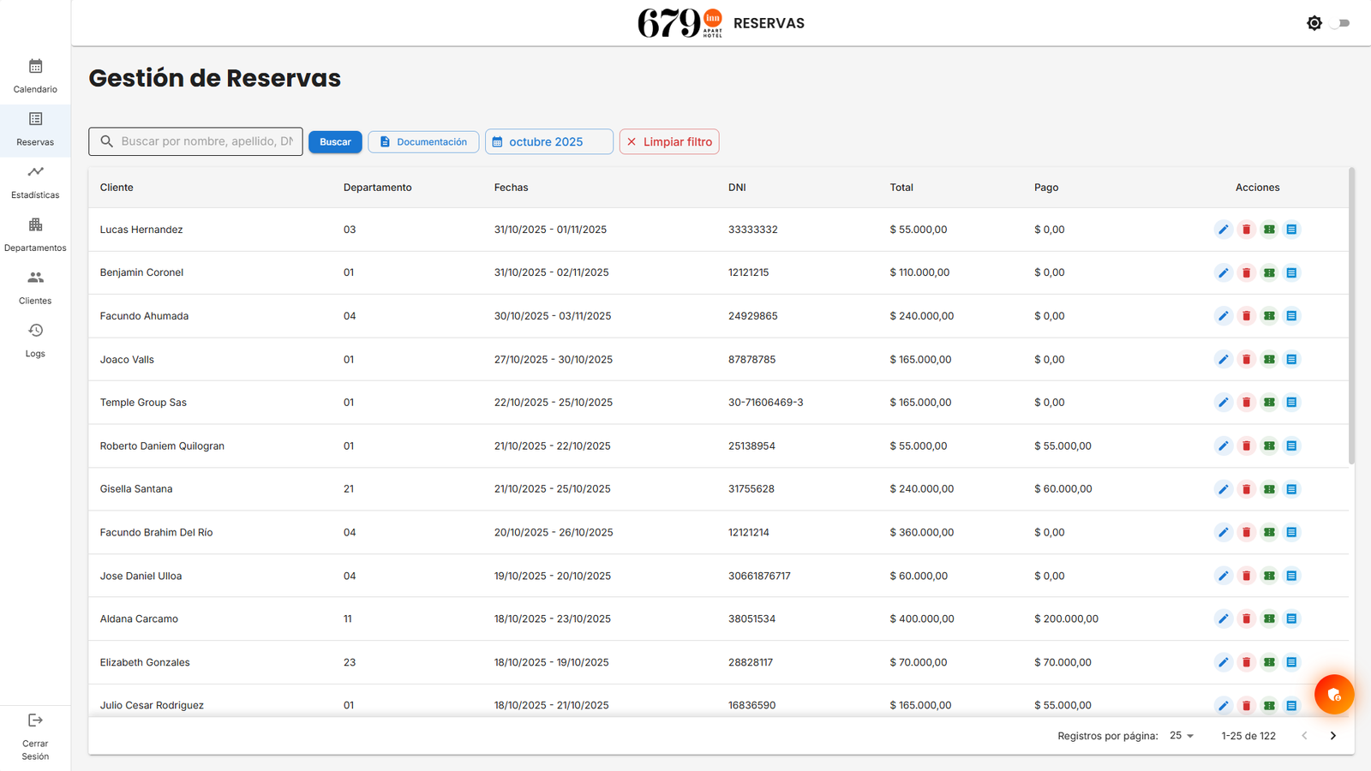Open the records per page dropdown

[1182, 736]
